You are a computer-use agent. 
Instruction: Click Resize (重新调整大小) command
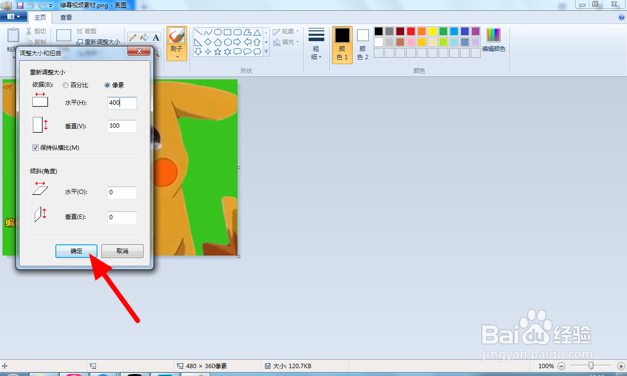[98, 42]
